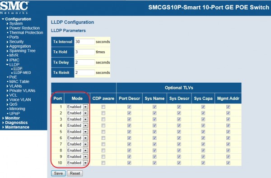The height and width of the screenshot is (178, 271).
Task: Click the SMC Networks logo
Action: point(14,8)
